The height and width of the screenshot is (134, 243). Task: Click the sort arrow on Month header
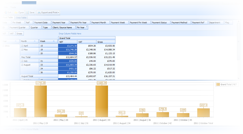point(35,41)
